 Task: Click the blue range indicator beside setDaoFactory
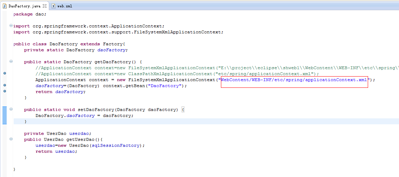5,116
